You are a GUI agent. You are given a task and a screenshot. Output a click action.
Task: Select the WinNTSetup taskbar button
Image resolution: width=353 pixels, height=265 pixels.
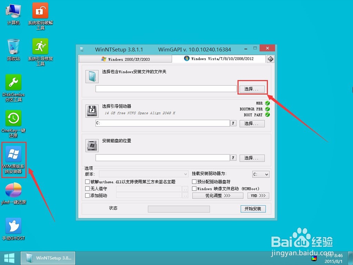click(x=48, y=258)
